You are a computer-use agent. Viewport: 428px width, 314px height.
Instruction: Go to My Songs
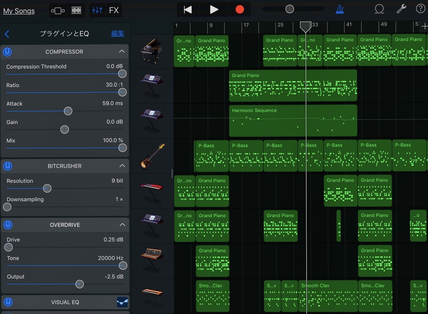(19, 11)
